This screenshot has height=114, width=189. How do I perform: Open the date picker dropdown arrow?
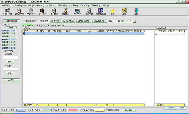135,21
